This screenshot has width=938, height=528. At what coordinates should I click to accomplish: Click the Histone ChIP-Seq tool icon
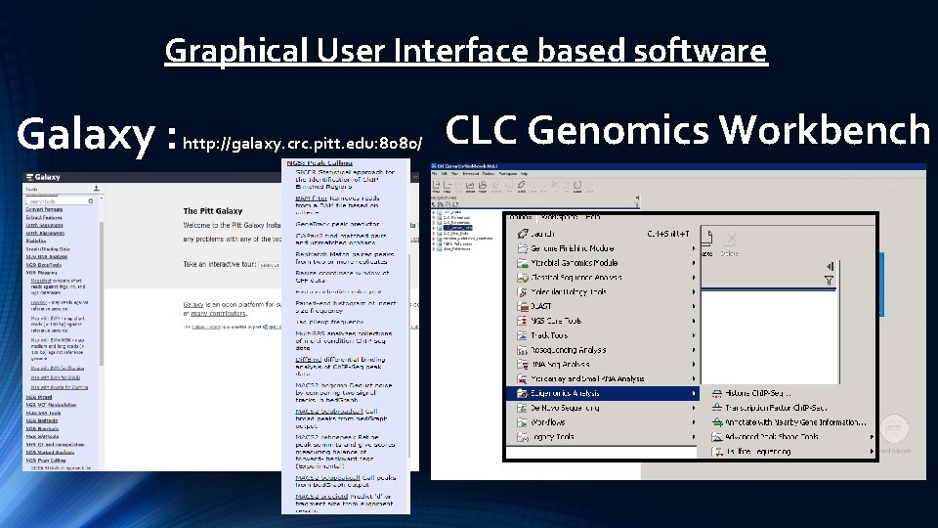pyautogui.click(x=716, y=393)
